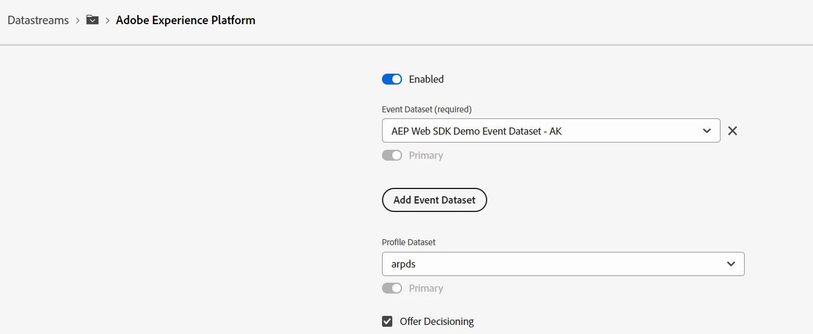This screenshot has width=813, height=334.
Task: Click the Primary label below the arpds dropdown
Action: coord(426,288)
